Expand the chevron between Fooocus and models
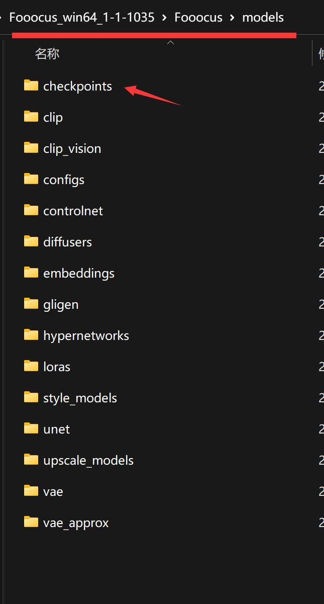This screenshot has height=604, width=324. 232,18
